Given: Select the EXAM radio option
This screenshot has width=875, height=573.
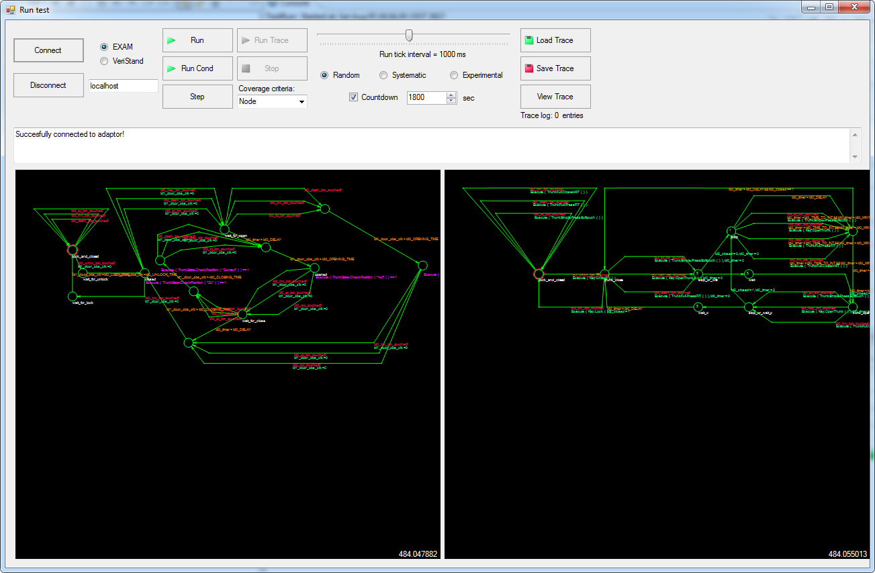Looking at the screenshot, I should pyautogui.click(x=104, y=47).
